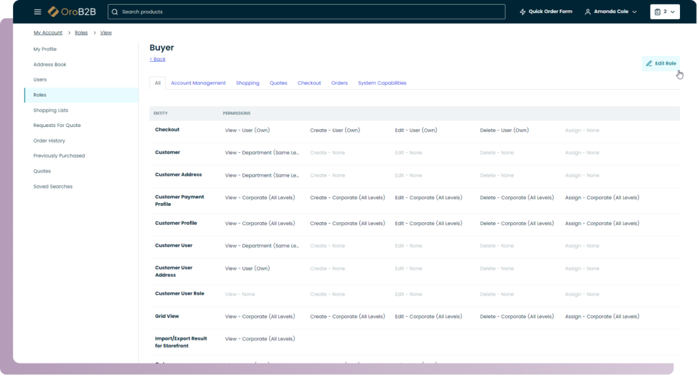Open the shopping list count dropdown
This screenshot has width=697, height=375.
pos(672,12)
